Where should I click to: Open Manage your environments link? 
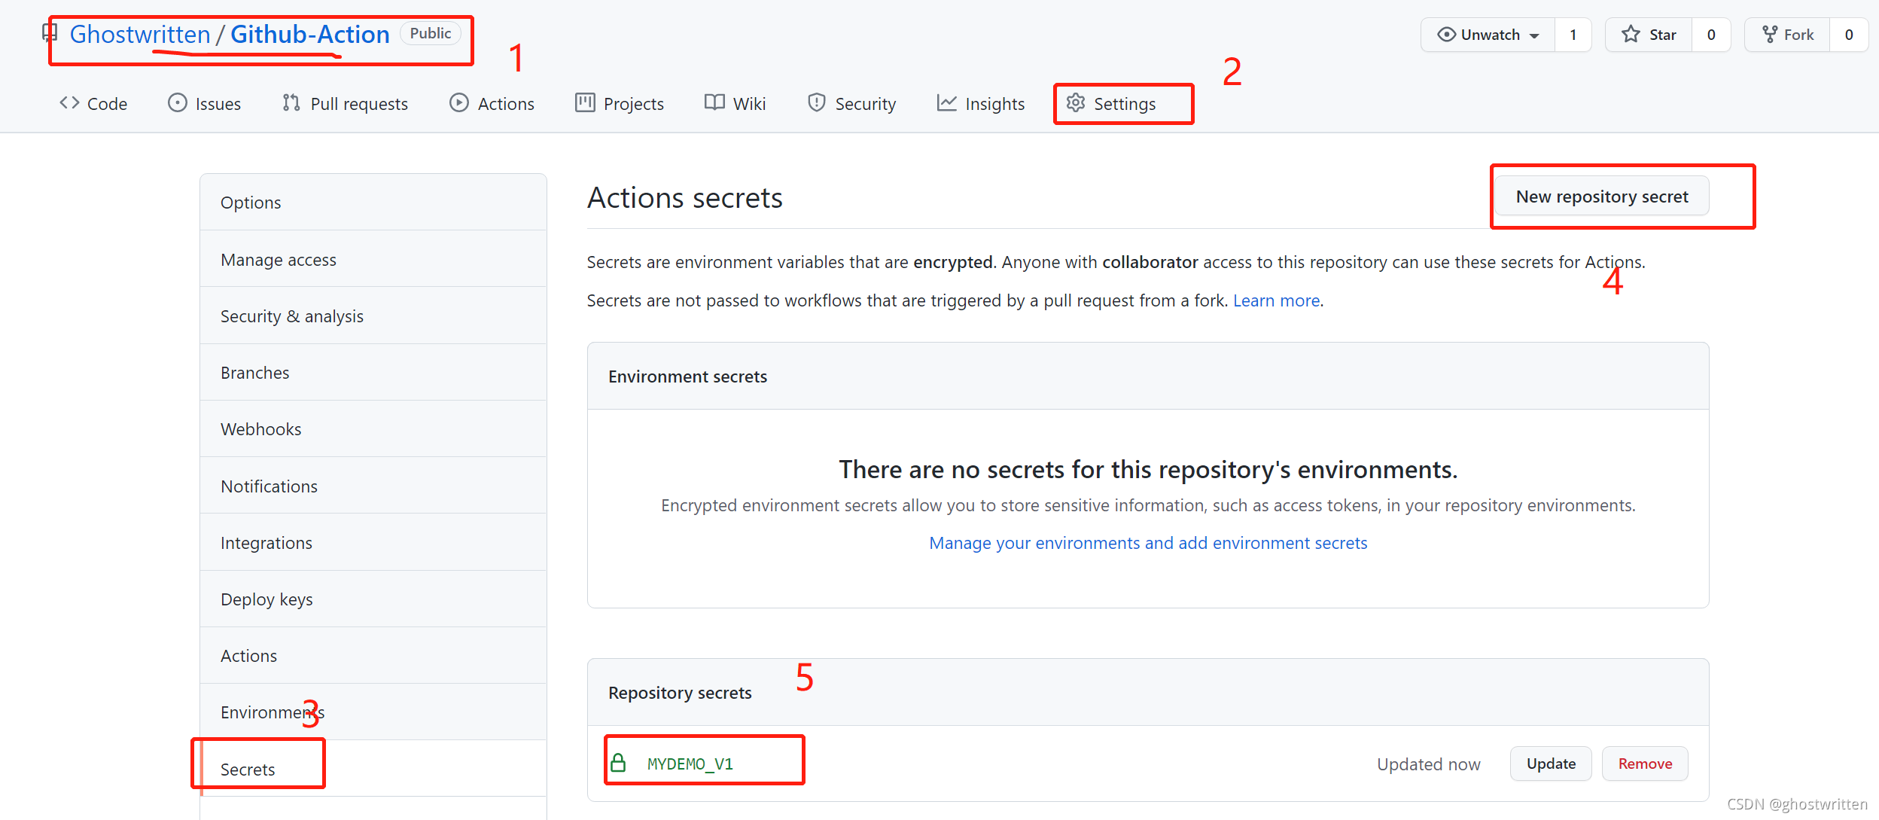tap(1147, 543)
